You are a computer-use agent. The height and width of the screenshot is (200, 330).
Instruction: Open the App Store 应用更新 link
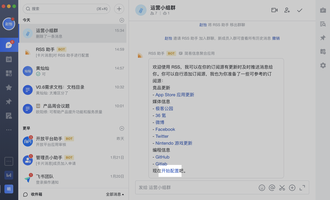tap(175, 95)
